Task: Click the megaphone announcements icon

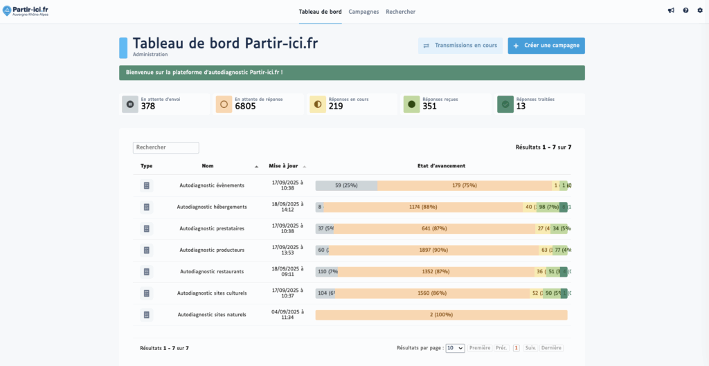Action: pyautogui.click(x=670, y=11)
